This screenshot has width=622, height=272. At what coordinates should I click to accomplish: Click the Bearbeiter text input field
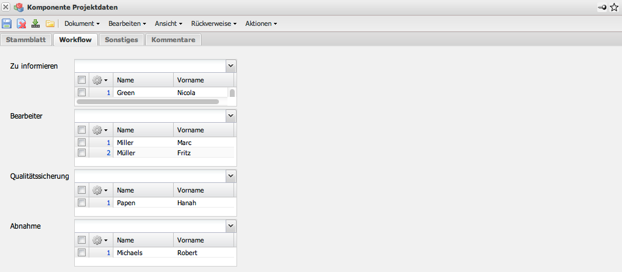(150, 116)
